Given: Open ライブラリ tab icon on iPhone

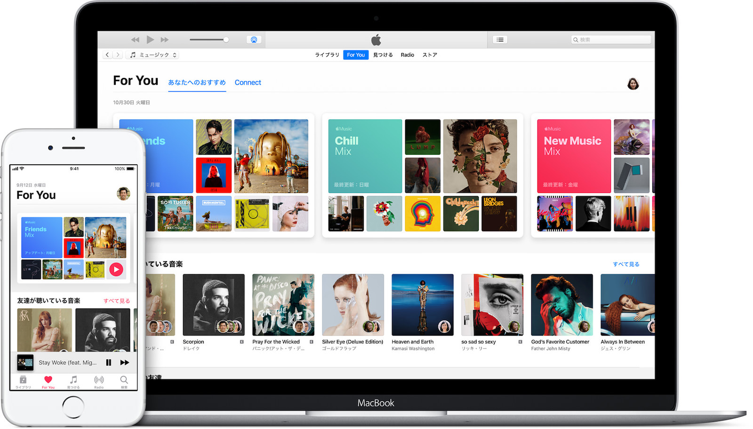Looking at the screenshot, I should click(23, 381).
